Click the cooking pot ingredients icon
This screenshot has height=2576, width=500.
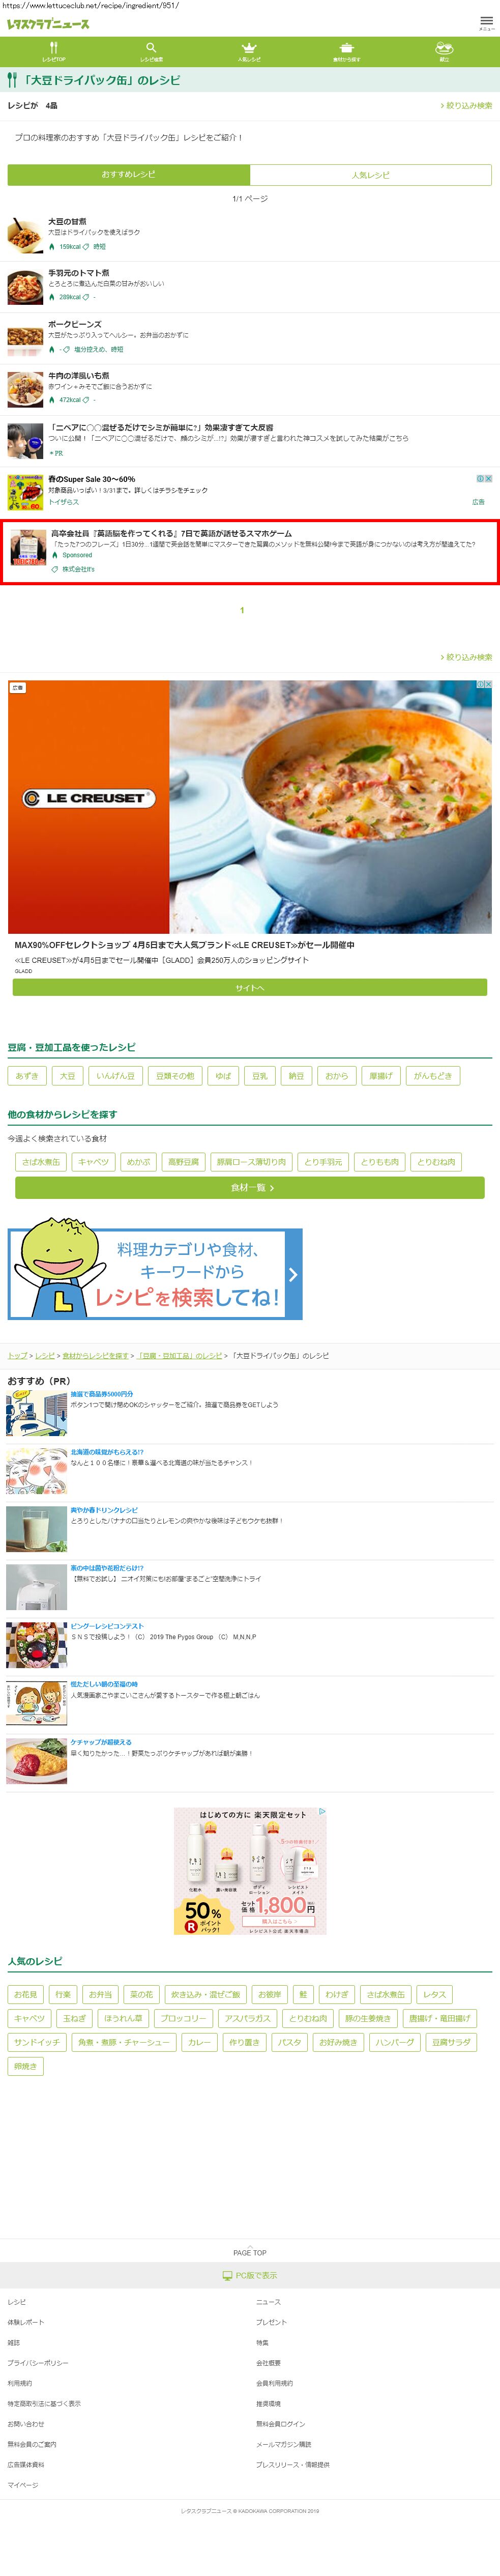(x=346, y=48)
